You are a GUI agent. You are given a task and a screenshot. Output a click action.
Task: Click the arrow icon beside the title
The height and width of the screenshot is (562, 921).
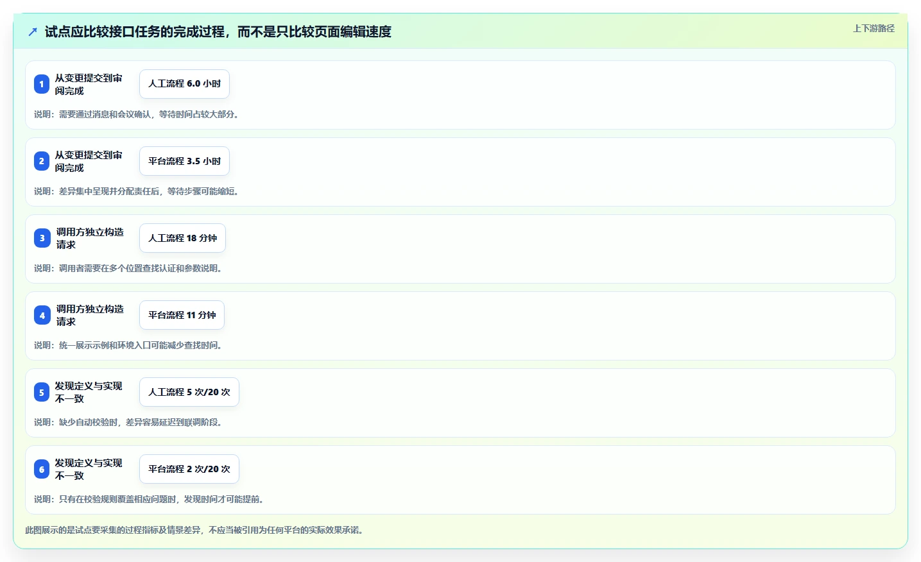(33, 31)
